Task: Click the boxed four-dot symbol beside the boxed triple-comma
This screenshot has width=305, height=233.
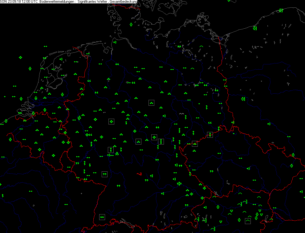Action: (x=154, y=137)
